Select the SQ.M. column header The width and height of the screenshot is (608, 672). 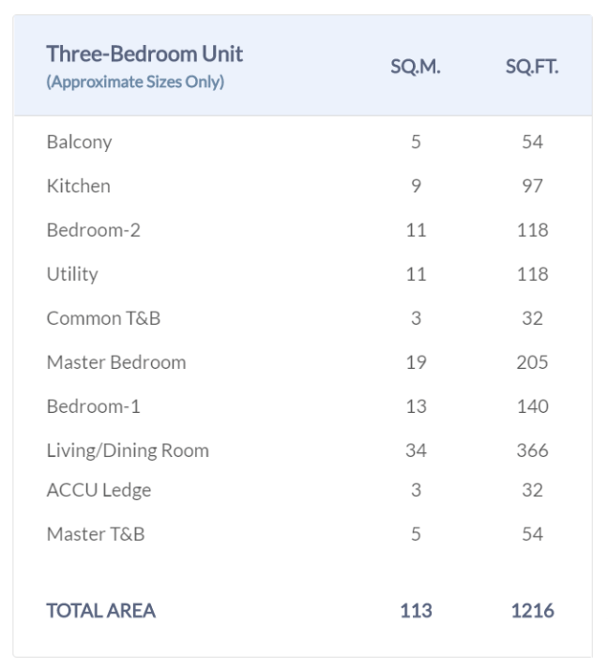[x=416, y=68]
